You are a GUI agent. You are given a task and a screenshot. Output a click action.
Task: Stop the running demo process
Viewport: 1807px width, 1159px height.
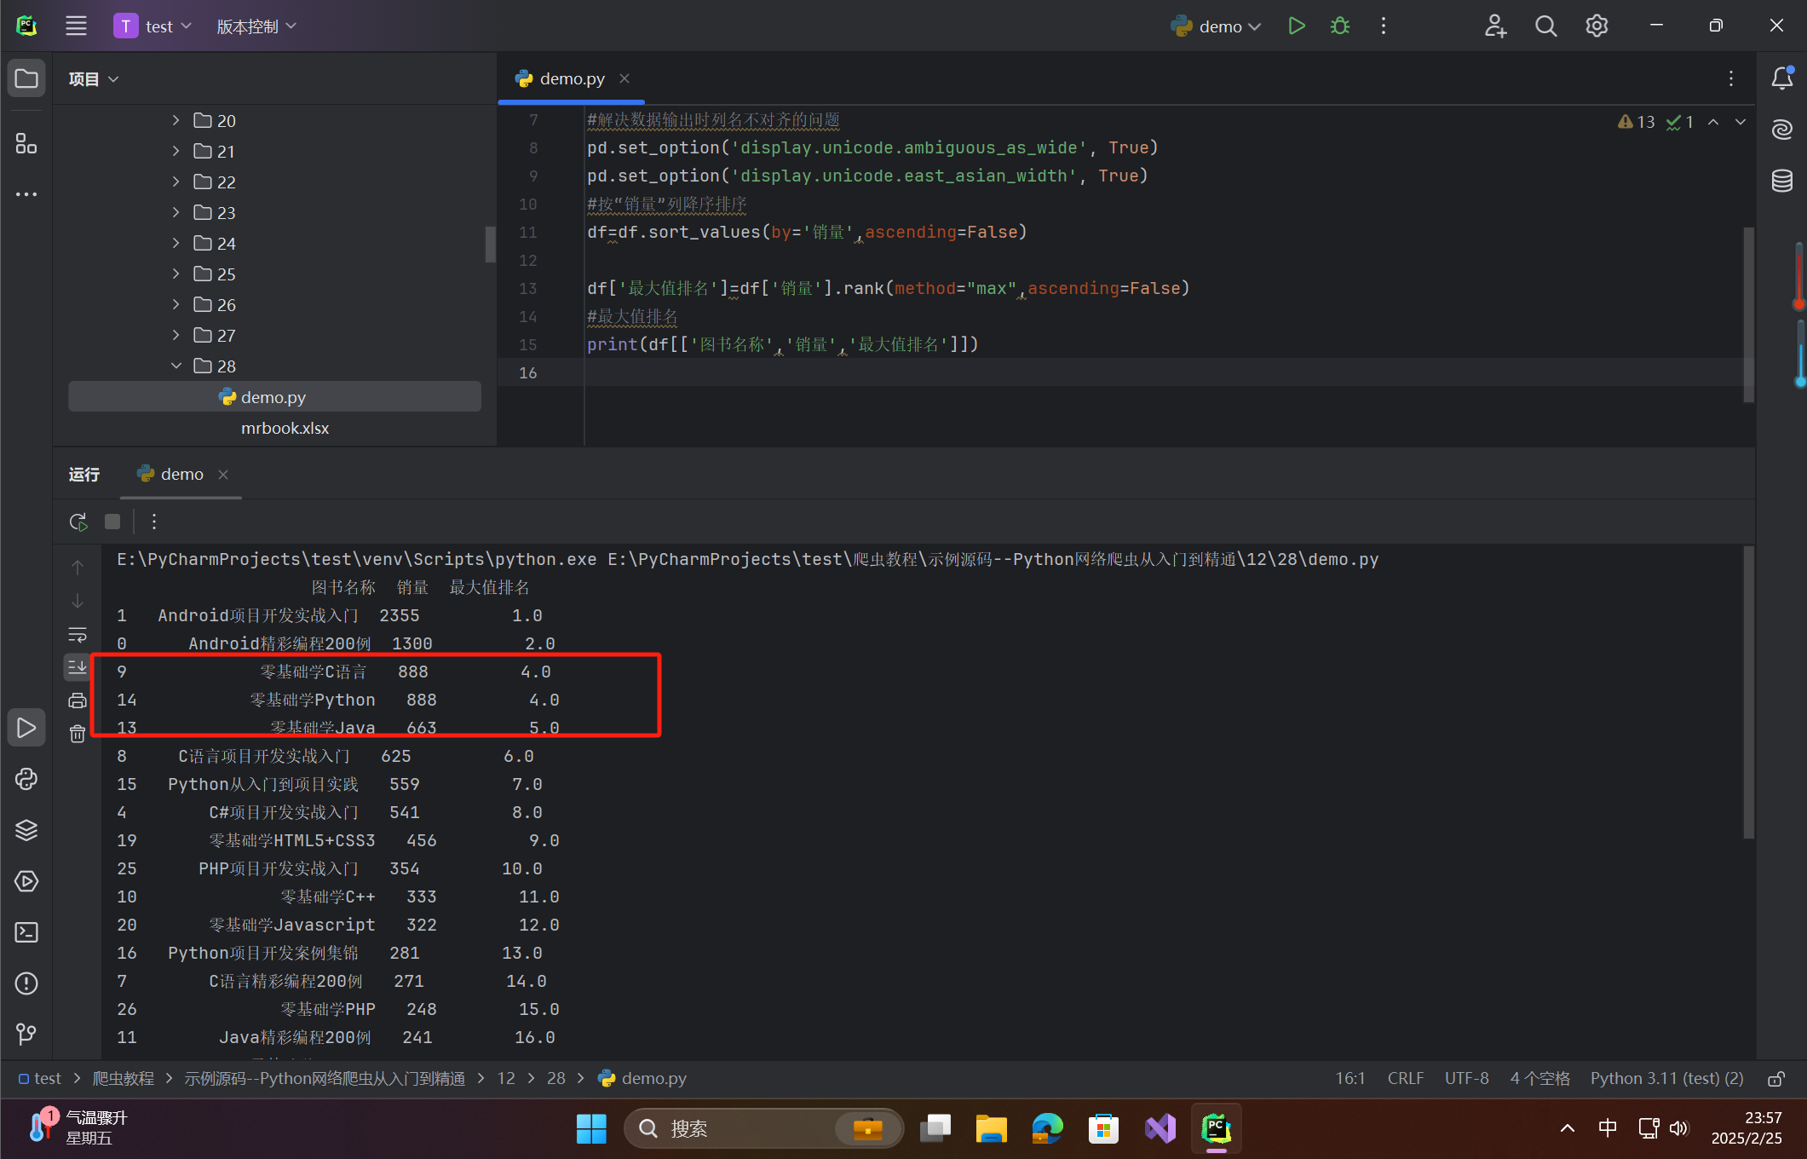[x=112, y=522]
